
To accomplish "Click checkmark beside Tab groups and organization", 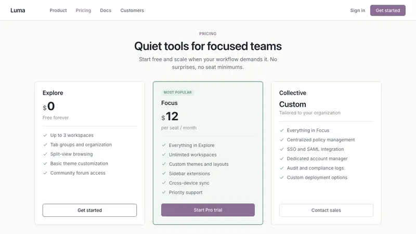I will coord(45,145).
